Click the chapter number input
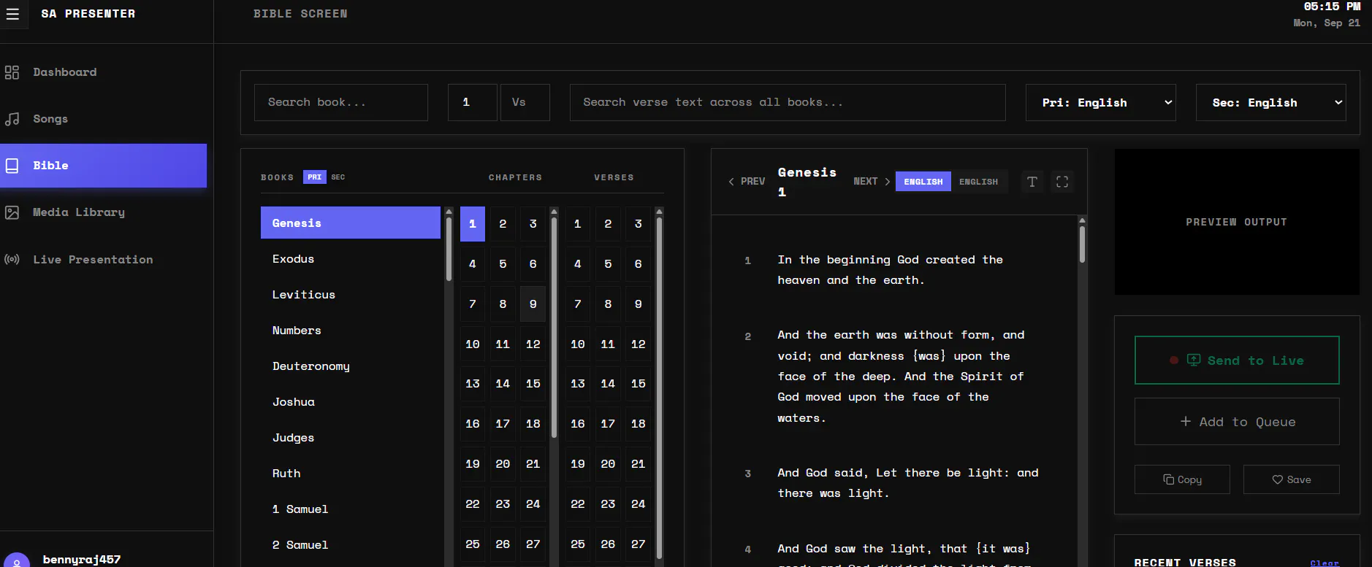The image size is (1372, 567). coord(473,102)
